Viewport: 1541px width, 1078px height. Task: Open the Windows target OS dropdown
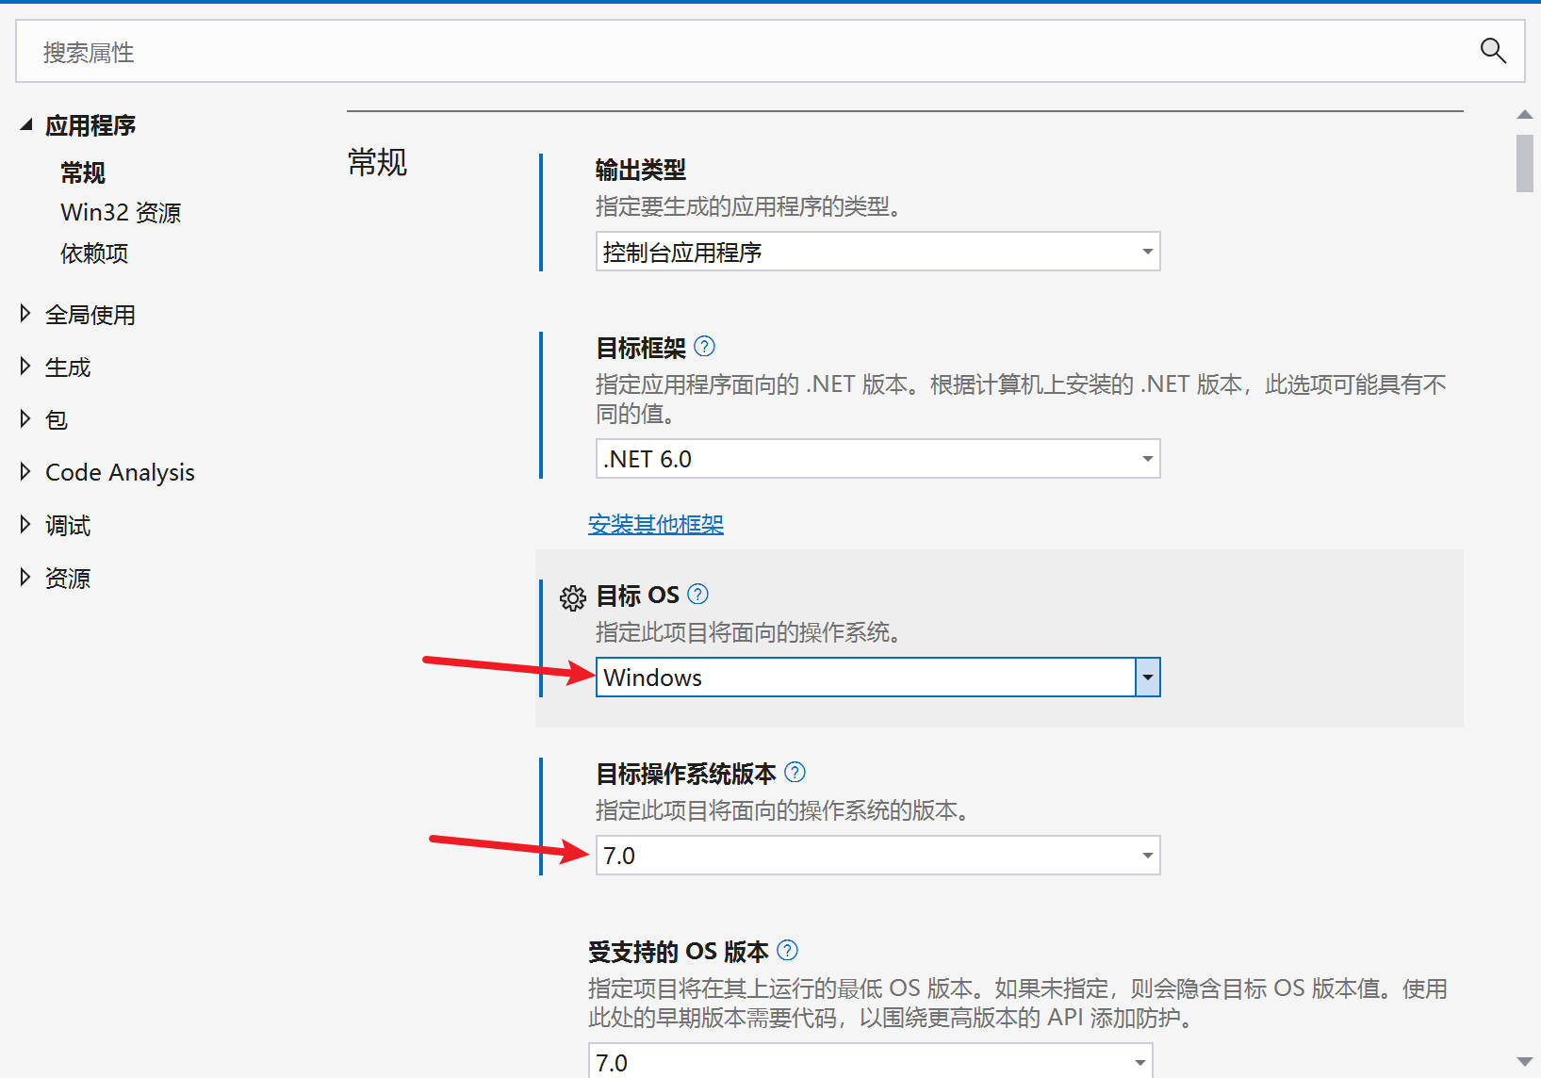pyautogui.click(x=1147, y=678)
